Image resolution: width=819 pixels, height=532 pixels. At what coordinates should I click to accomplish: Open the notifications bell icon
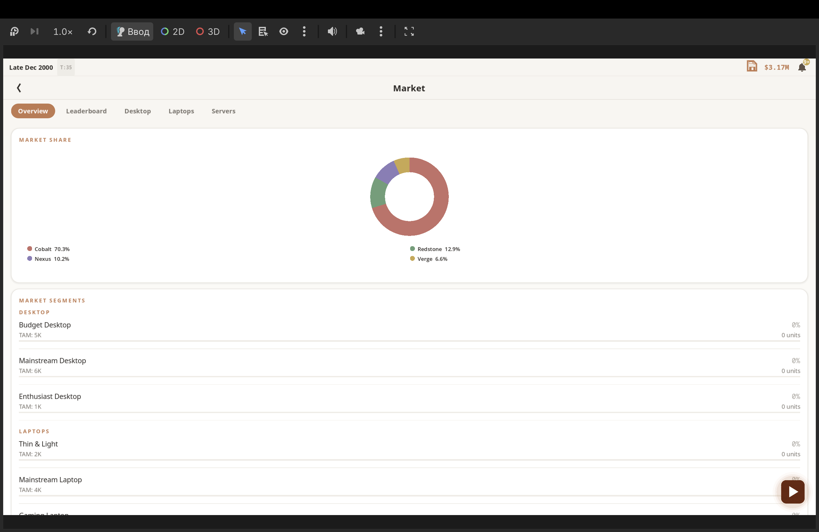coord(802,67)
